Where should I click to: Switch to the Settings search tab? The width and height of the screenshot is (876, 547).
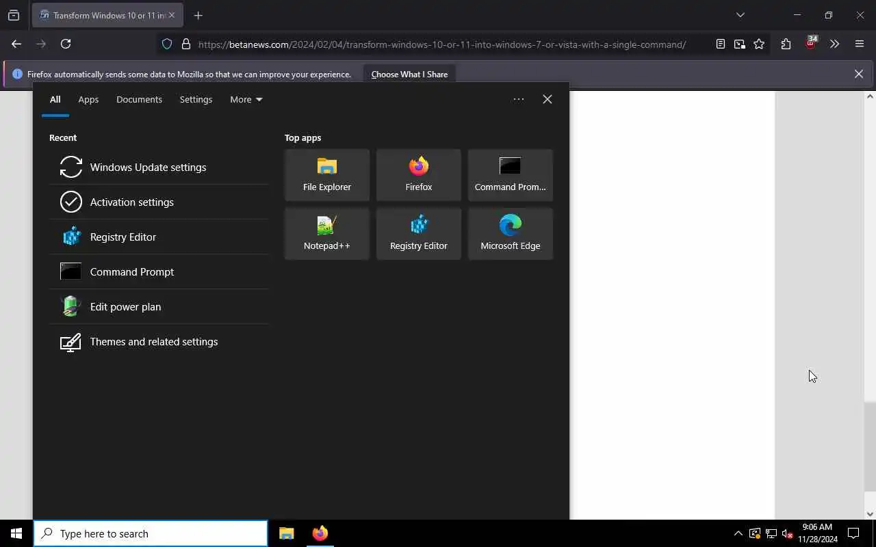tap(196, 99)
